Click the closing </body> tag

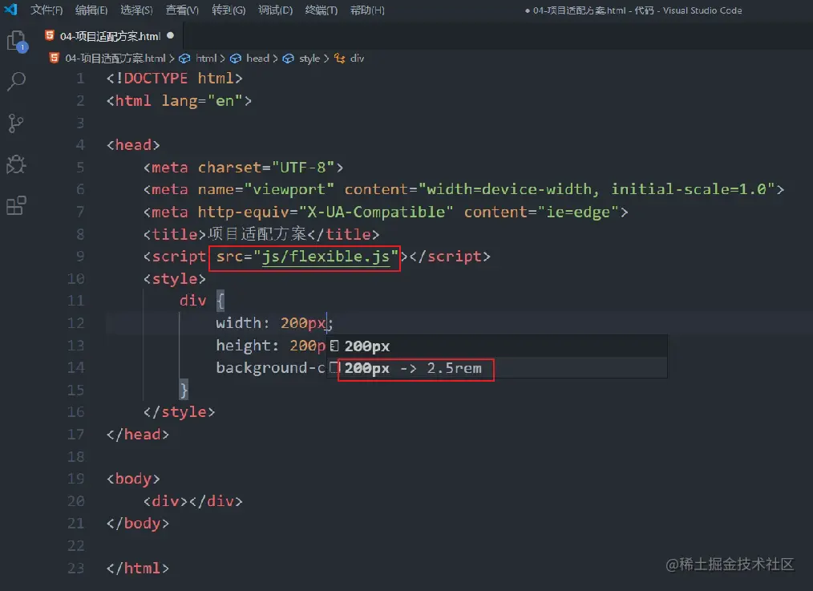[137, 524]
